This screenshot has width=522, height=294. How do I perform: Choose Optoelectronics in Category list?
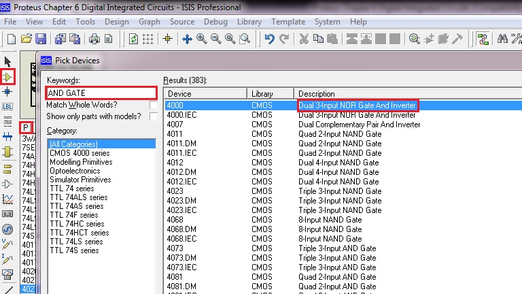73,171
